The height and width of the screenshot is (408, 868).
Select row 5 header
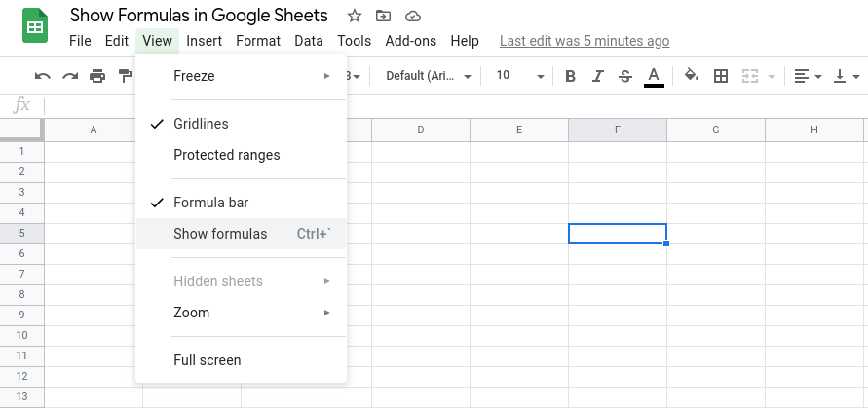pos(21,234)
